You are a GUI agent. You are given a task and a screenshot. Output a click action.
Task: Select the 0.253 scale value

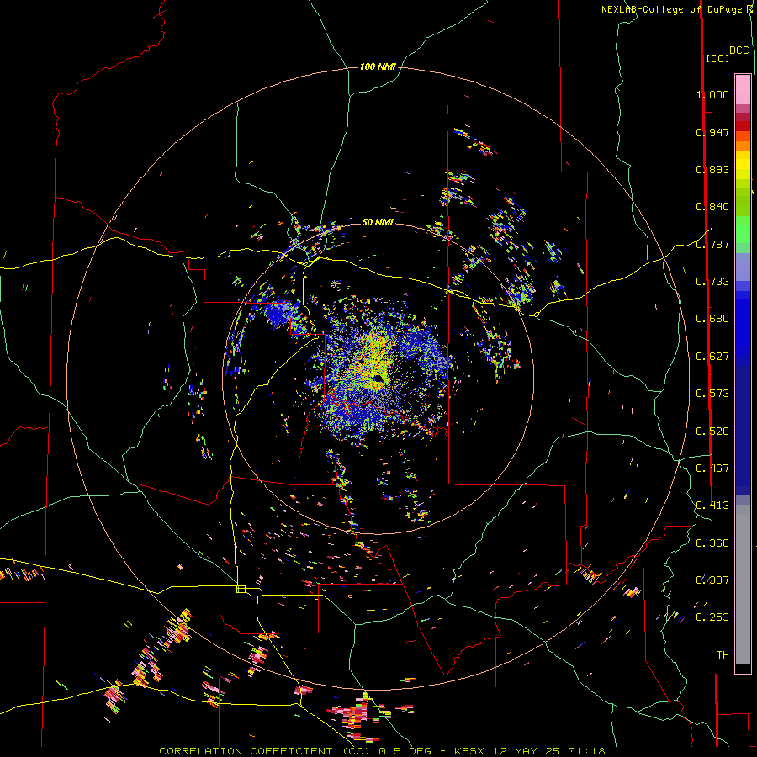pyautogui.click(x=712, y=617)
